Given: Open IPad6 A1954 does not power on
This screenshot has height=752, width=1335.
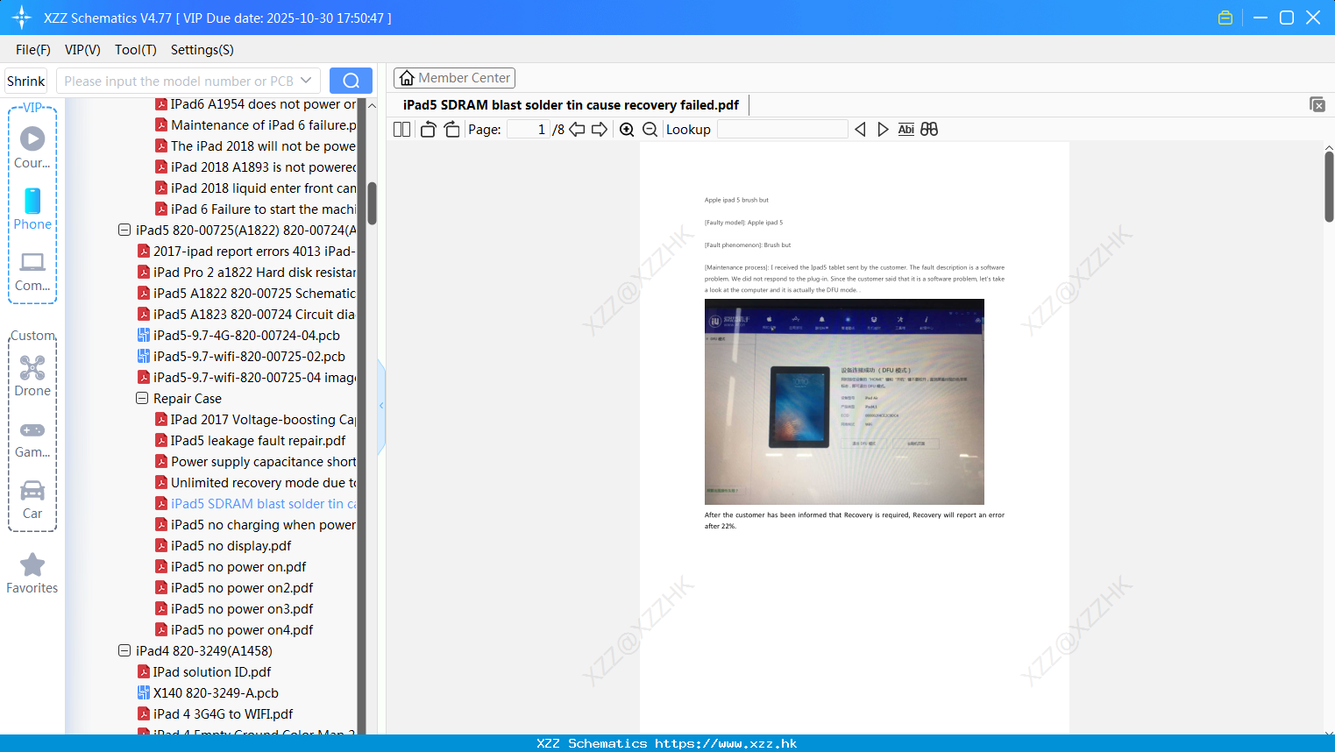Looking at the screenshot, I should [x=263, y=104].
